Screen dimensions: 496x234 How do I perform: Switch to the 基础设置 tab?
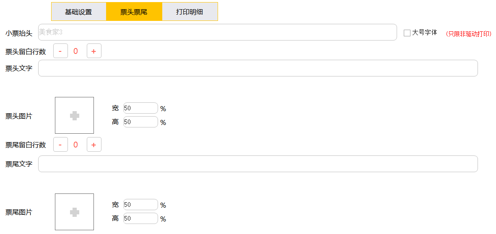point(78,12)
